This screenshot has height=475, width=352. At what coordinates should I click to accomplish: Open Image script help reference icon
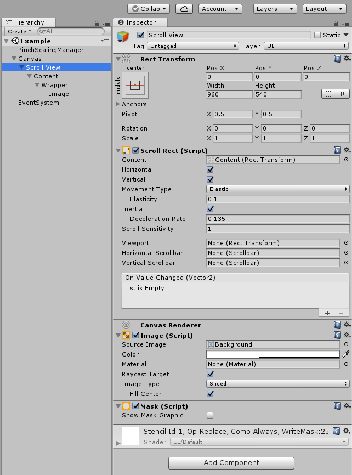click(x=337, y=335)
